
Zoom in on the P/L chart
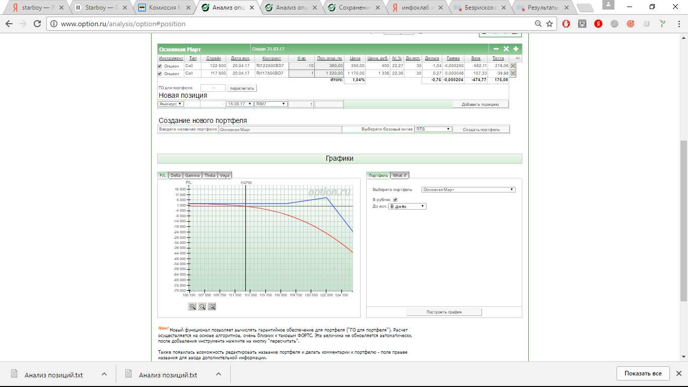pyautogui.click(x=192, y=306)
